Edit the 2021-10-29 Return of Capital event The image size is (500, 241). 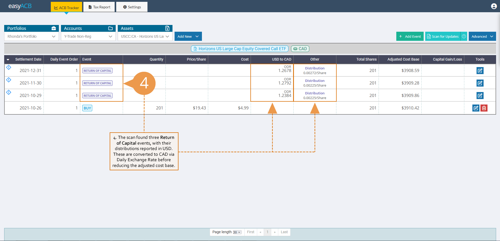(x=480, y=96)
